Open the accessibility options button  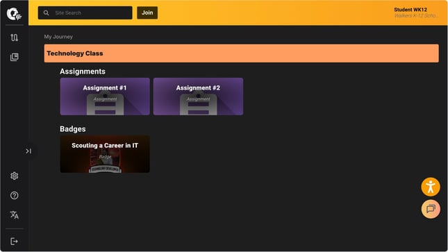pyautogui.click(x=430, y=187)
